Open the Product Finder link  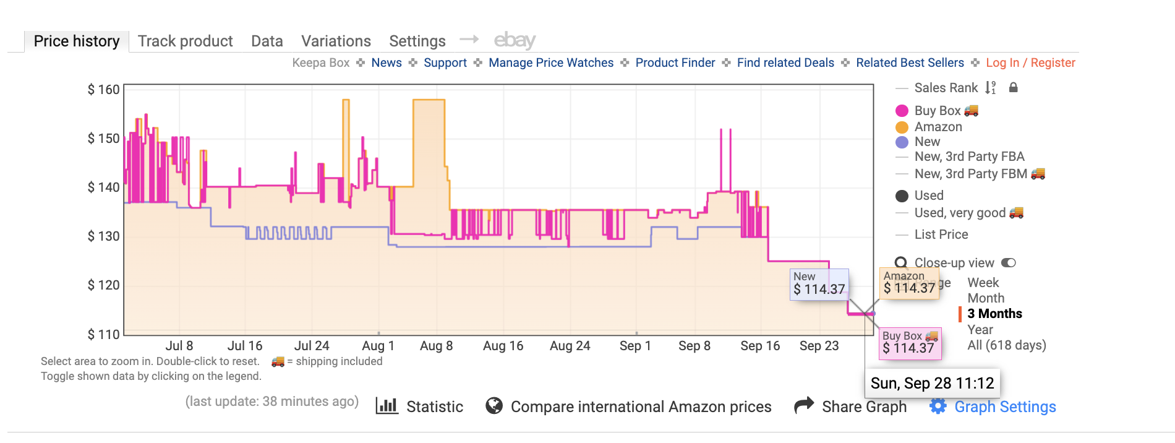pos(675,62)
